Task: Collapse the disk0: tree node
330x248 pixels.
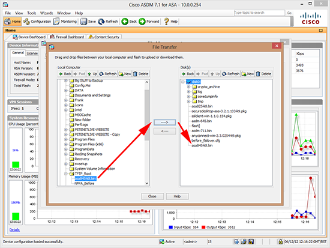Action: (x=183, y=82)
